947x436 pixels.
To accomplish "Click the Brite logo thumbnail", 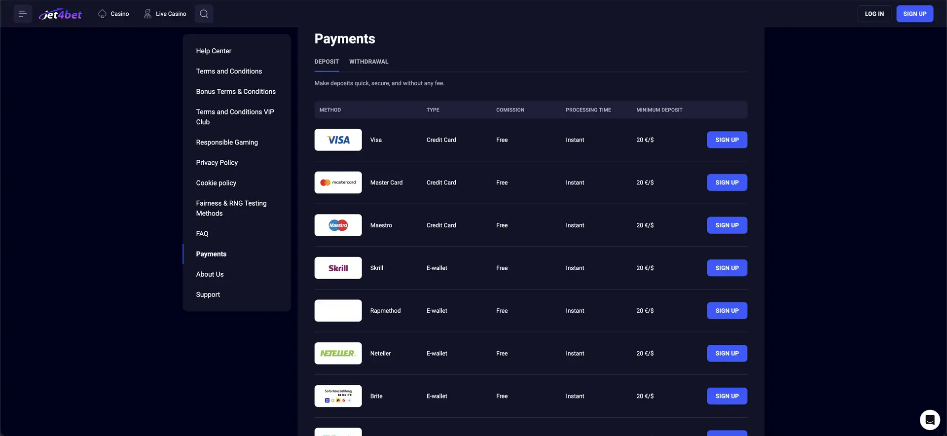I will (338, 396).
